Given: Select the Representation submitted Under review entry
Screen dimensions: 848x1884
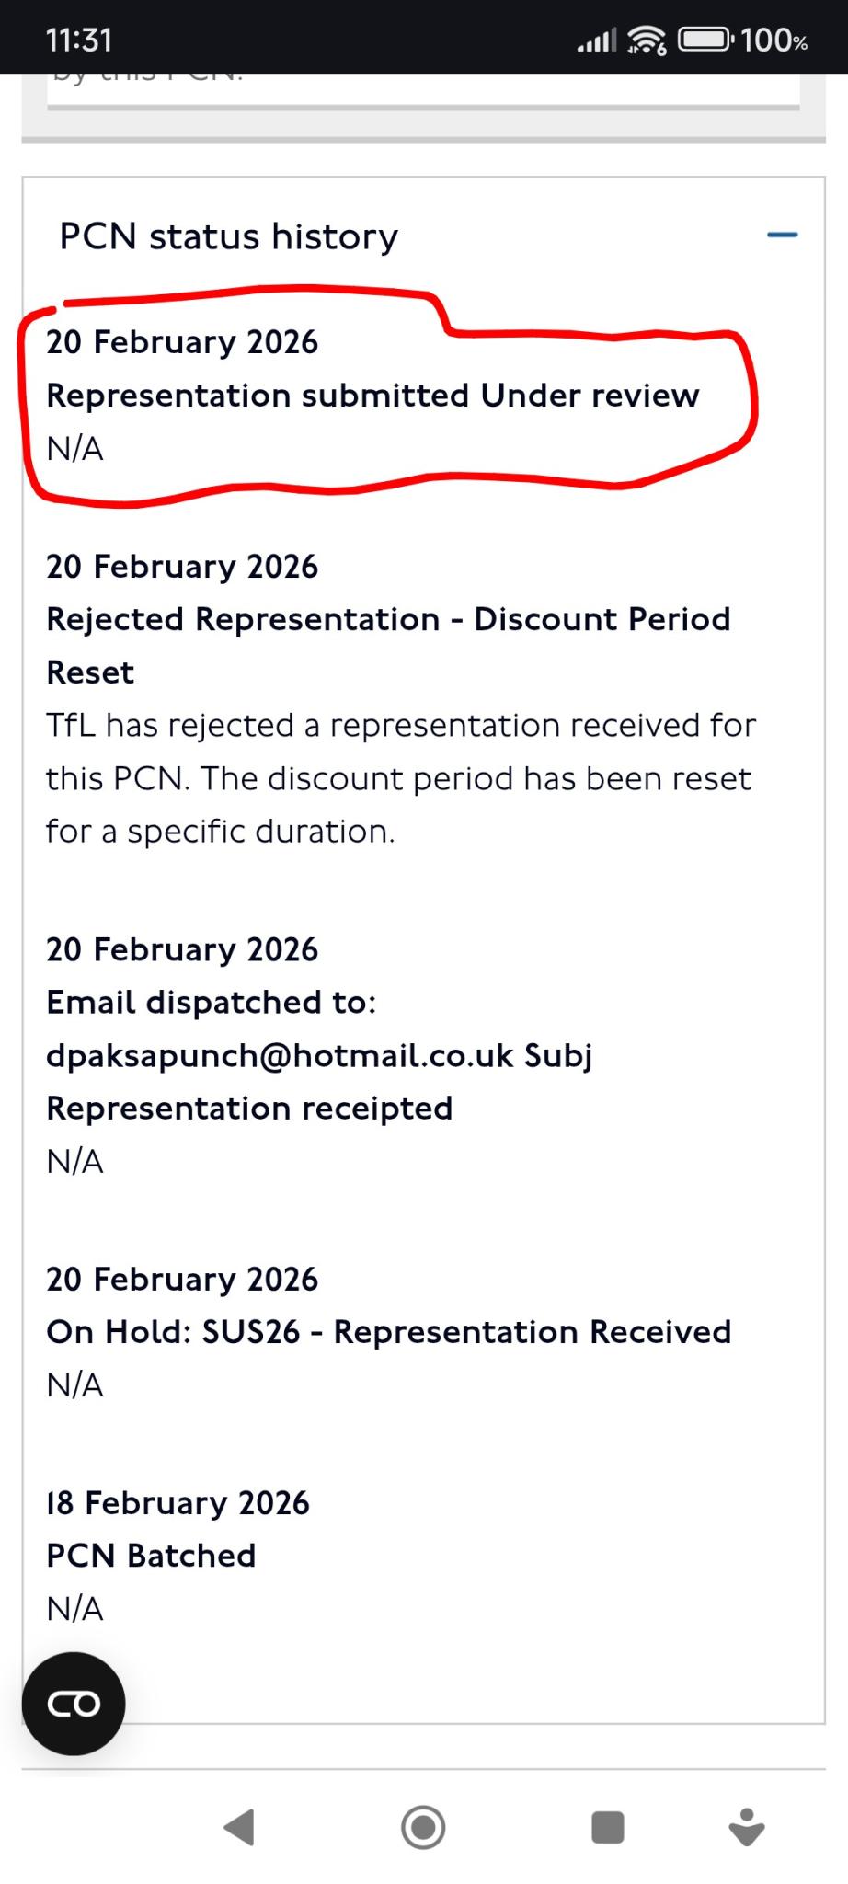Looking at the screenshot, I should tap(372, 396).
